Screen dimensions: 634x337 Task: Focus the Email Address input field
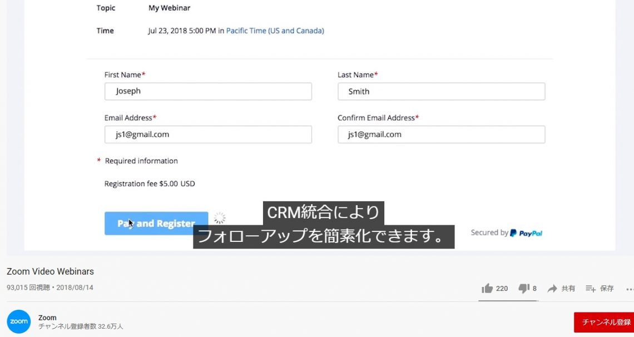point(208,135)
